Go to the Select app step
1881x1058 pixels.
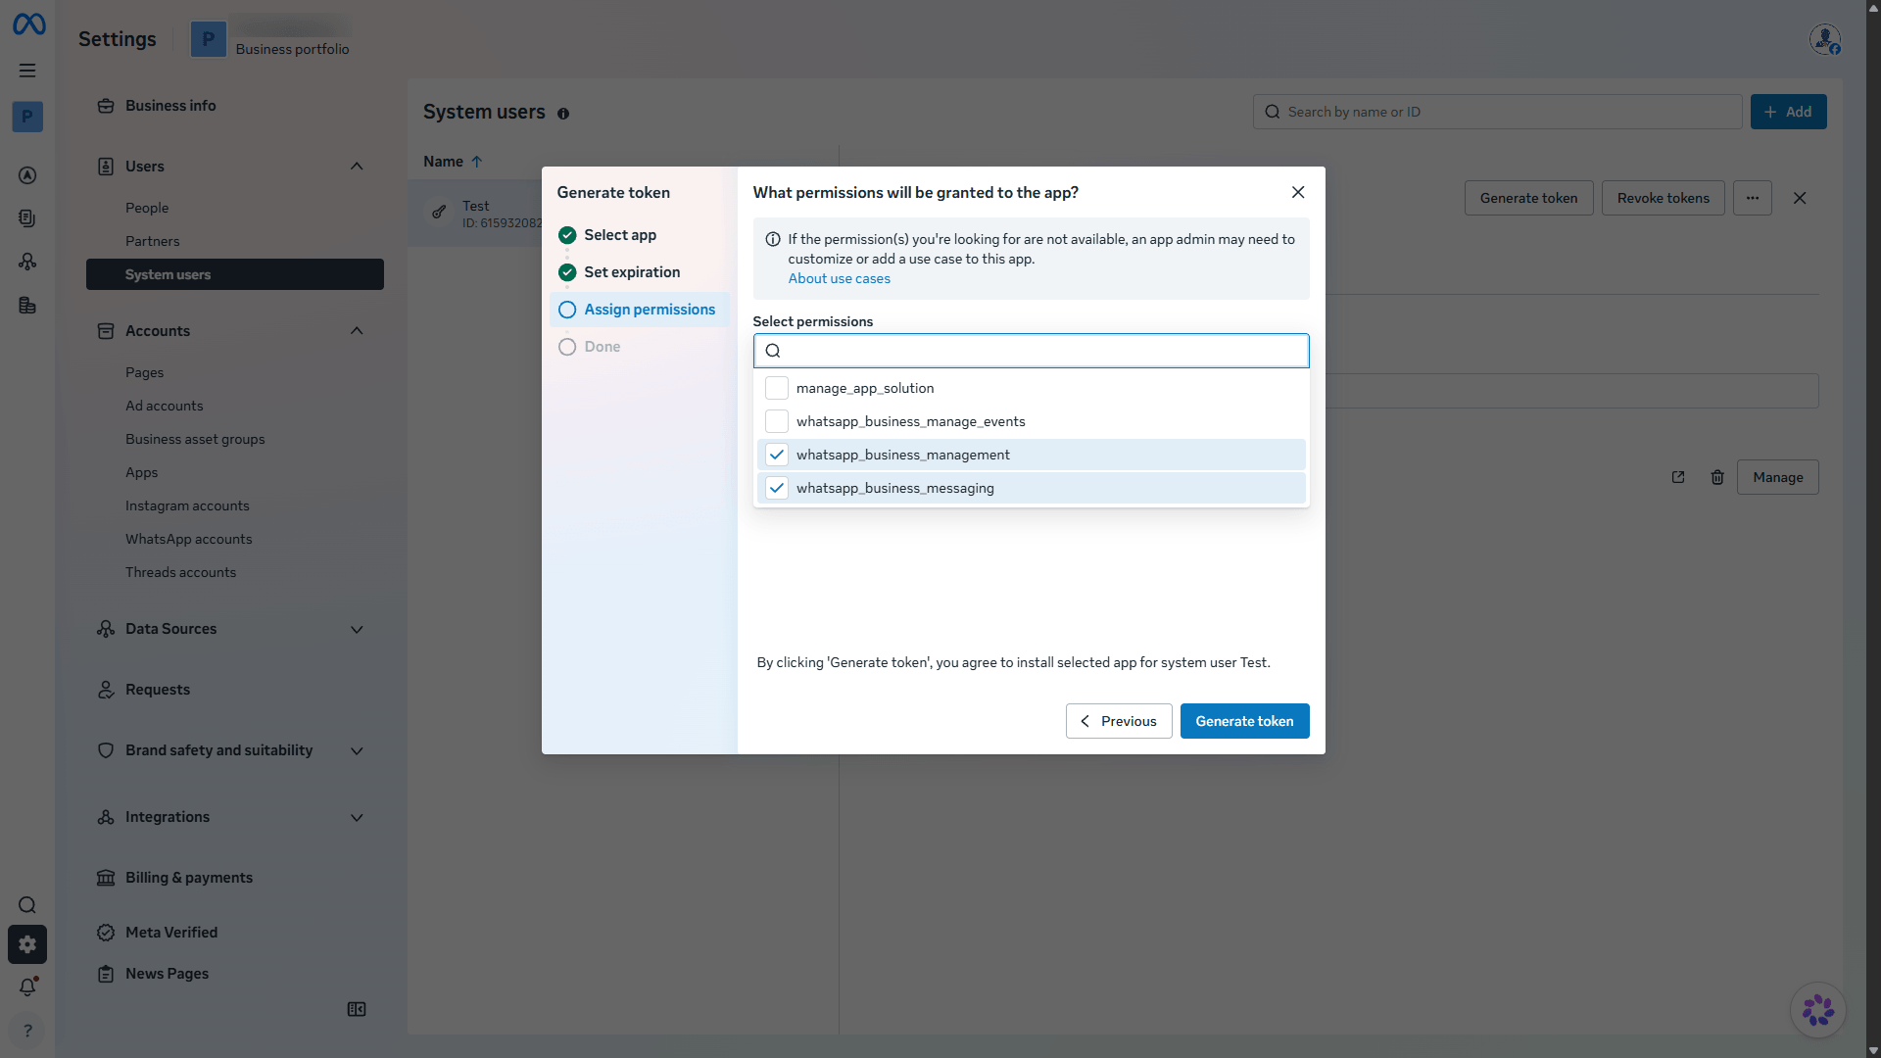click(x=620, y=235)
